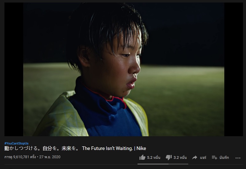Screen dimensions: 246x169
Task: Click the thumbs up like icon
Action: click(142, 157)
